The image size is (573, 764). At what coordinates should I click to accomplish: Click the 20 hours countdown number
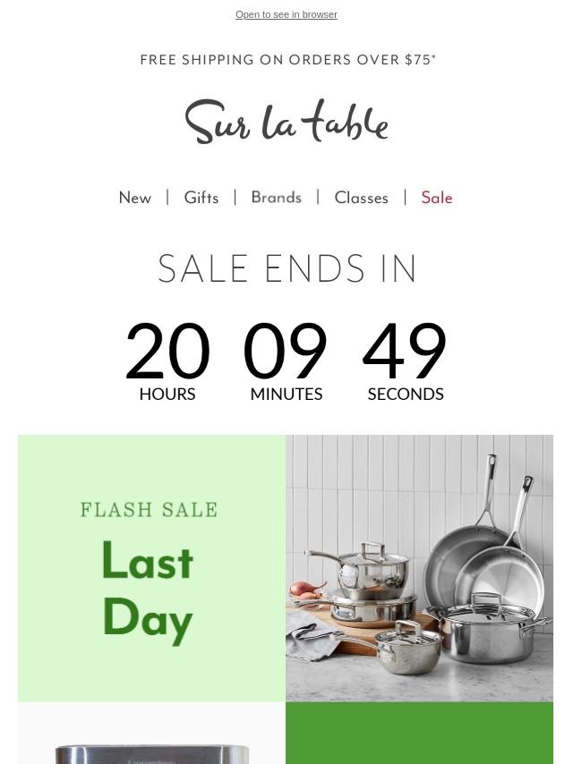[x=167, y=351]
